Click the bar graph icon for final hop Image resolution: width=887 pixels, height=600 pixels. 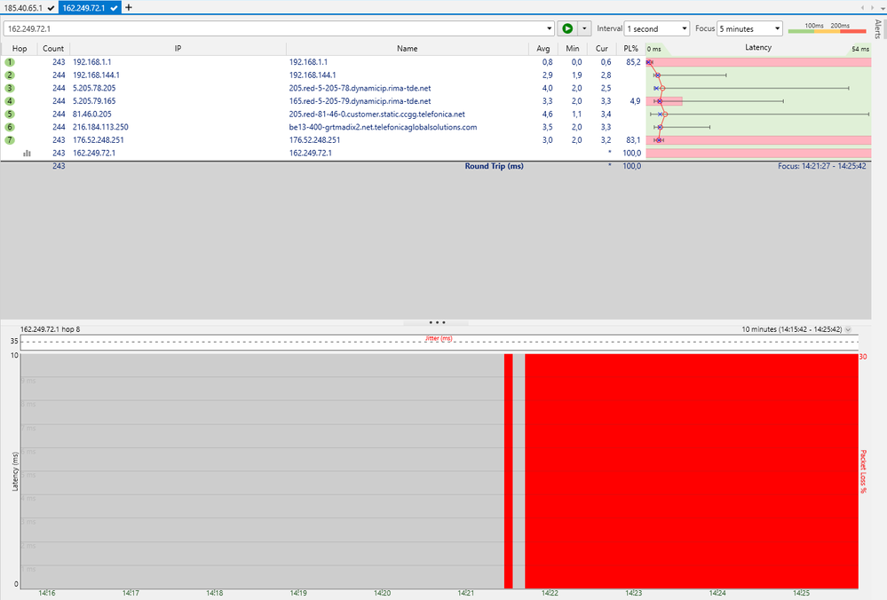[27, 153]
